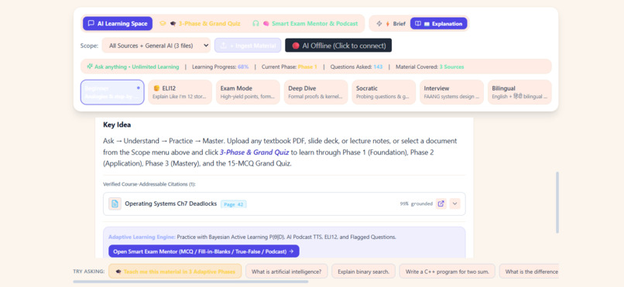Choose the Beginner learning style card
The image size is (624, 287).
[x=112, y=92]
